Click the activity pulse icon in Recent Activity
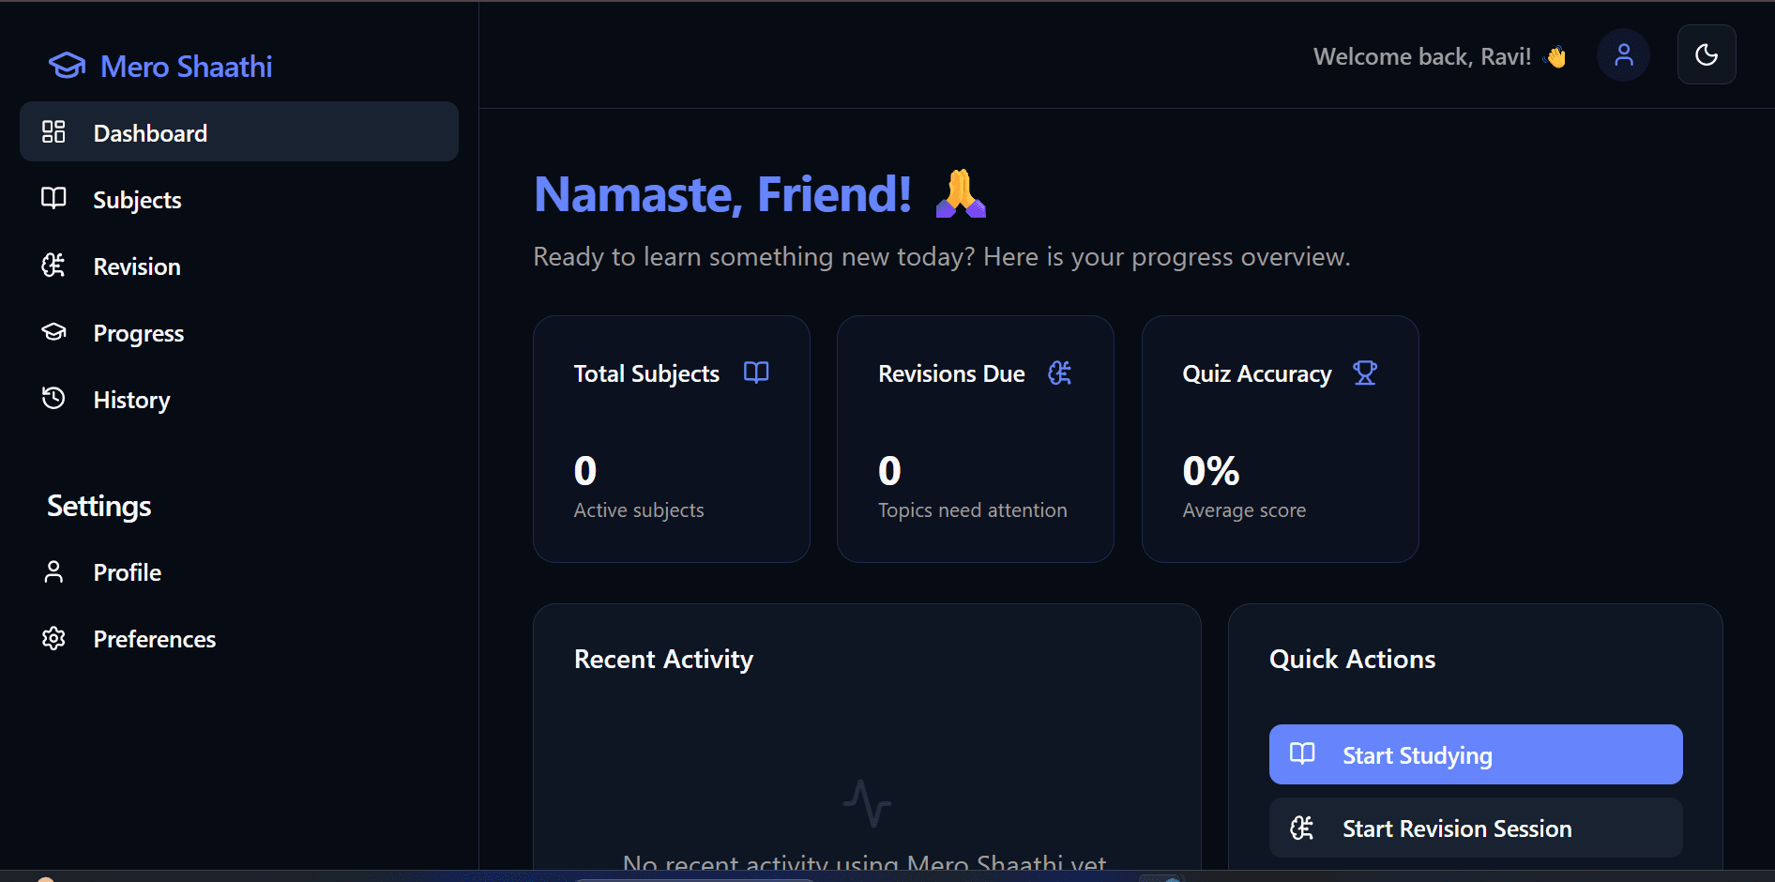Image resolution: width=1775 pixels, height=882 pixels. click(867, 803)
